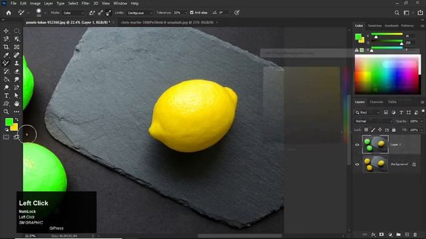Select the Object Selection tool
Image resolution: width=426 pixels, height=239 pixels.
(17, 39)
